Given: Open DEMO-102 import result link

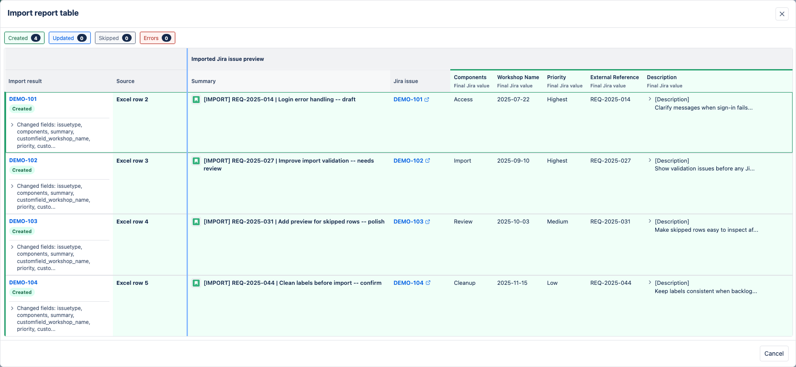Looking at the screenshot, I should pyautogui.click(x=23, y=160).
